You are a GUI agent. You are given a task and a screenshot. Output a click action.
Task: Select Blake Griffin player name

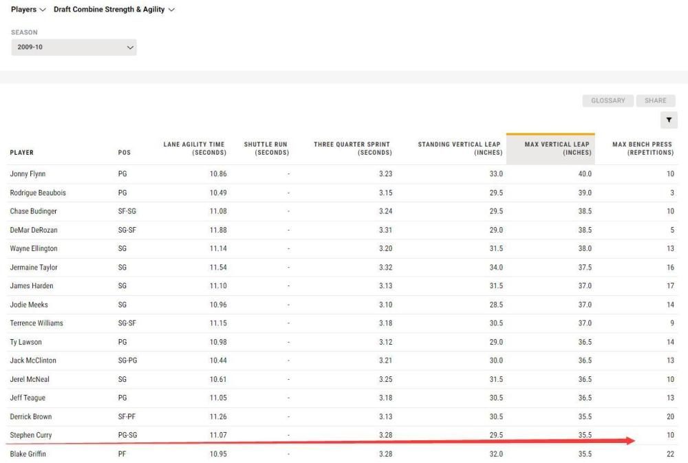coord(28,454)
